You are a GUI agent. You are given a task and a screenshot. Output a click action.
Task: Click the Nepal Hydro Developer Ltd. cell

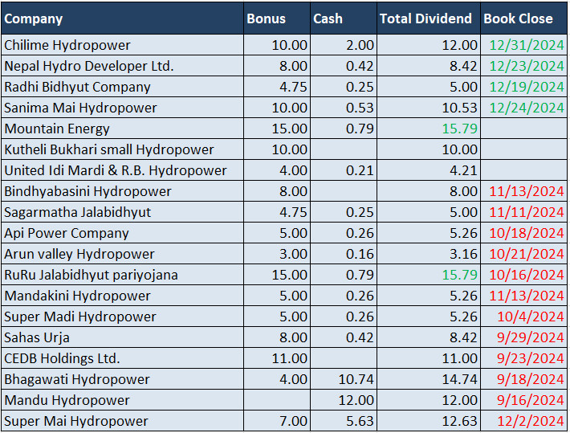pyautogui.click(x=123, y=66)
